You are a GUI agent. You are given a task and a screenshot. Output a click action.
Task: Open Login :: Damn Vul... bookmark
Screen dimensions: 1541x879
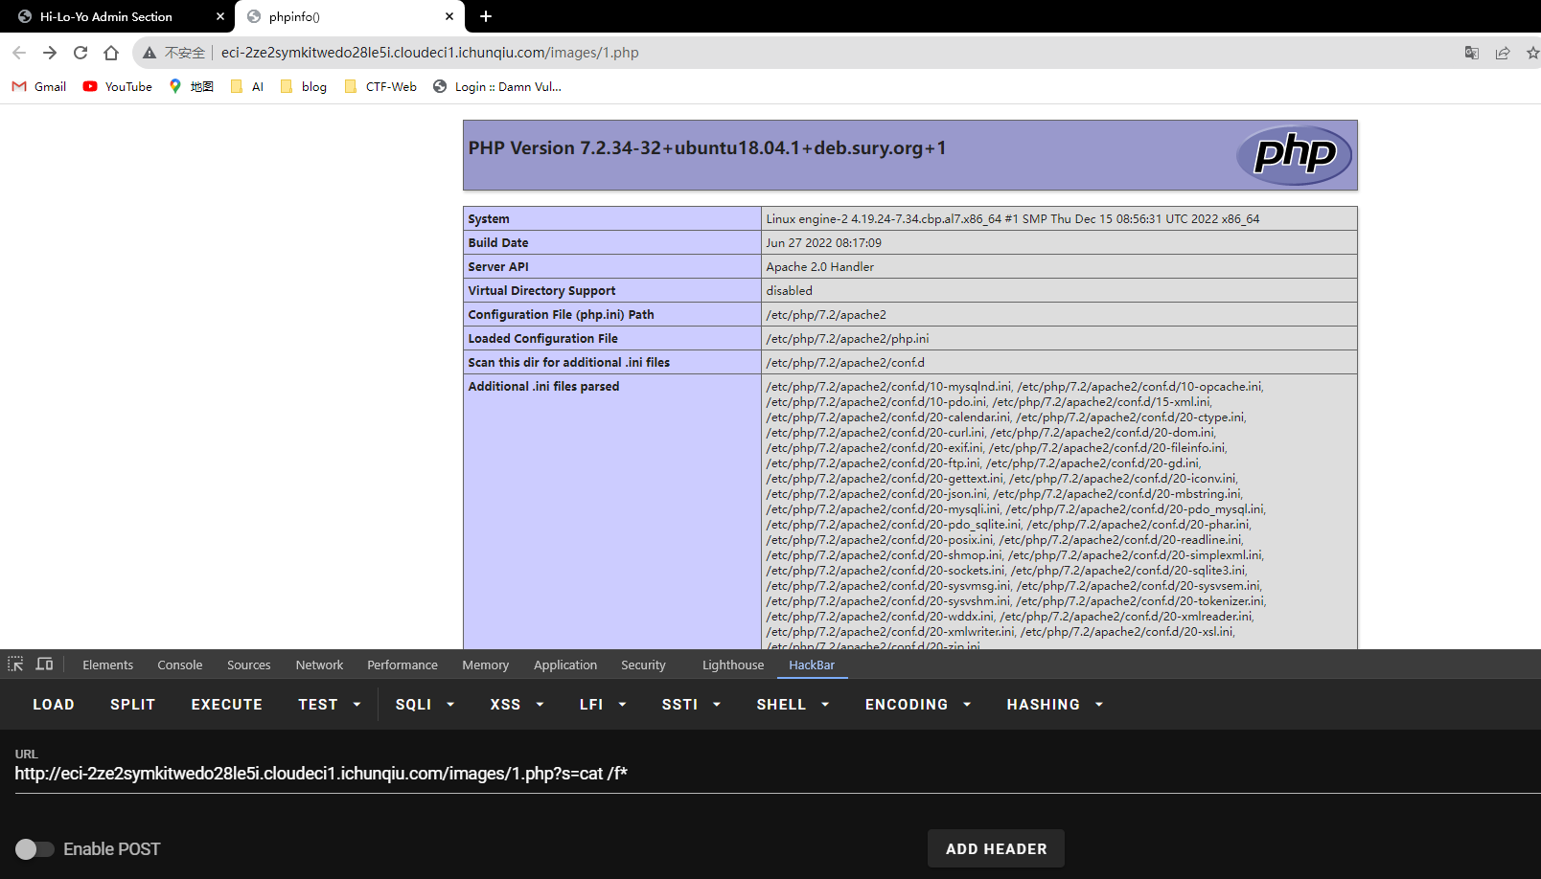pyautogui.click(x=497, y=86)
